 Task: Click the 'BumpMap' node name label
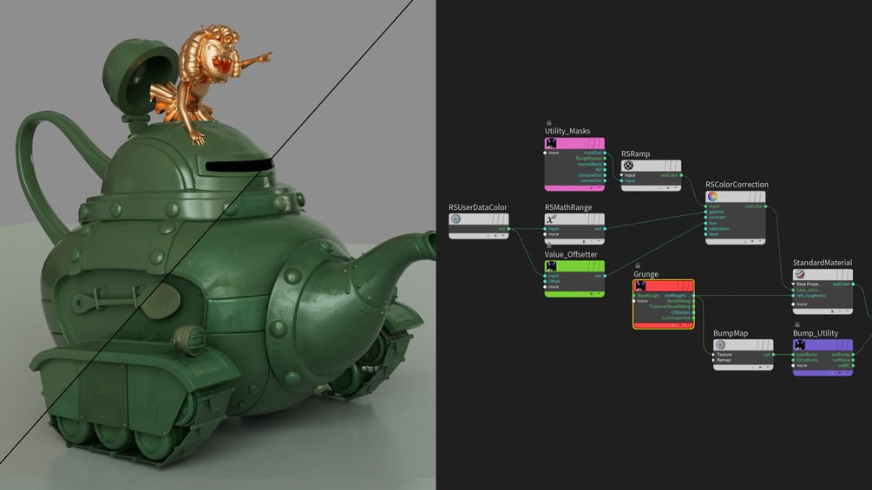(731, 333)
